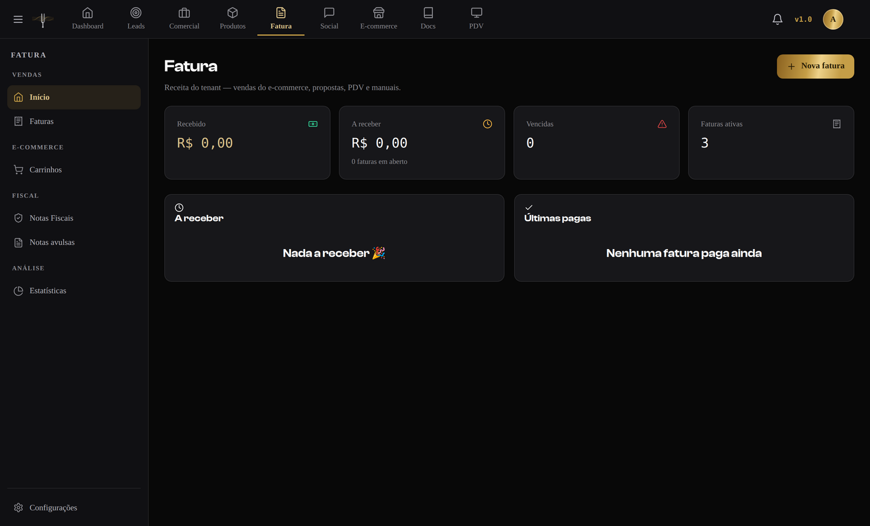Switch to the Comercial tab label
The width and height of the screenshot is (870, 526).
(x=184, y=26)
